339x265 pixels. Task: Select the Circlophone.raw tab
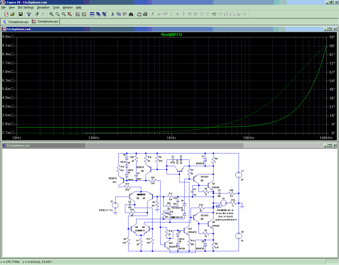coord(45,21)
